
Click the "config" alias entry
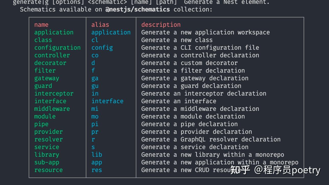point(102,48)
